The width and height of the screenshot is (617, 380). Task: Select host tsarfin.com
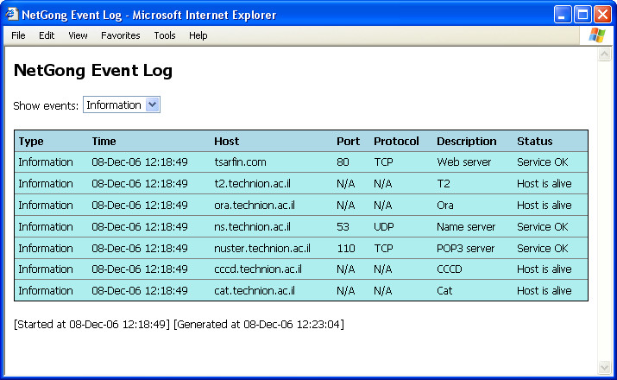click(240, 162)
